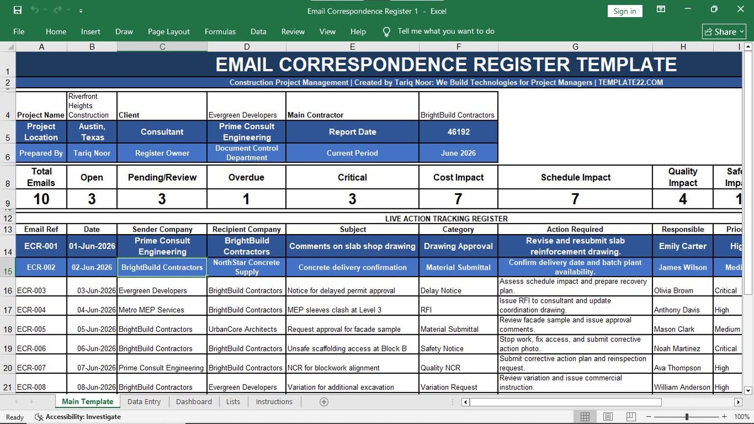Click the next sheet navigation arrow
This screenshot has height=424, width=754.
(32, 402)
